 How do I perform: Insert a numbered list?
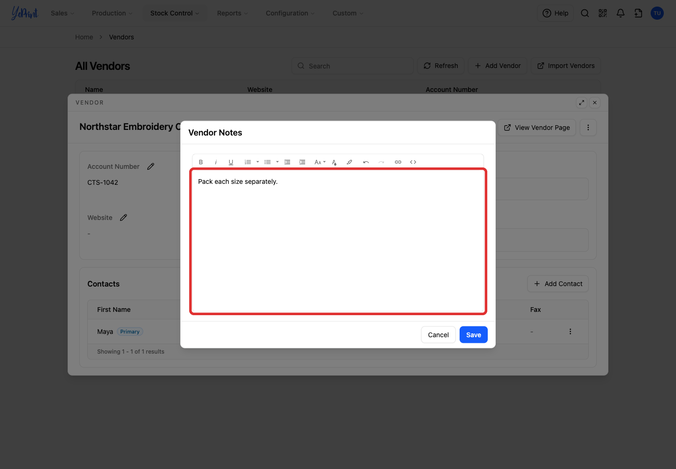[x=248, y=162]
